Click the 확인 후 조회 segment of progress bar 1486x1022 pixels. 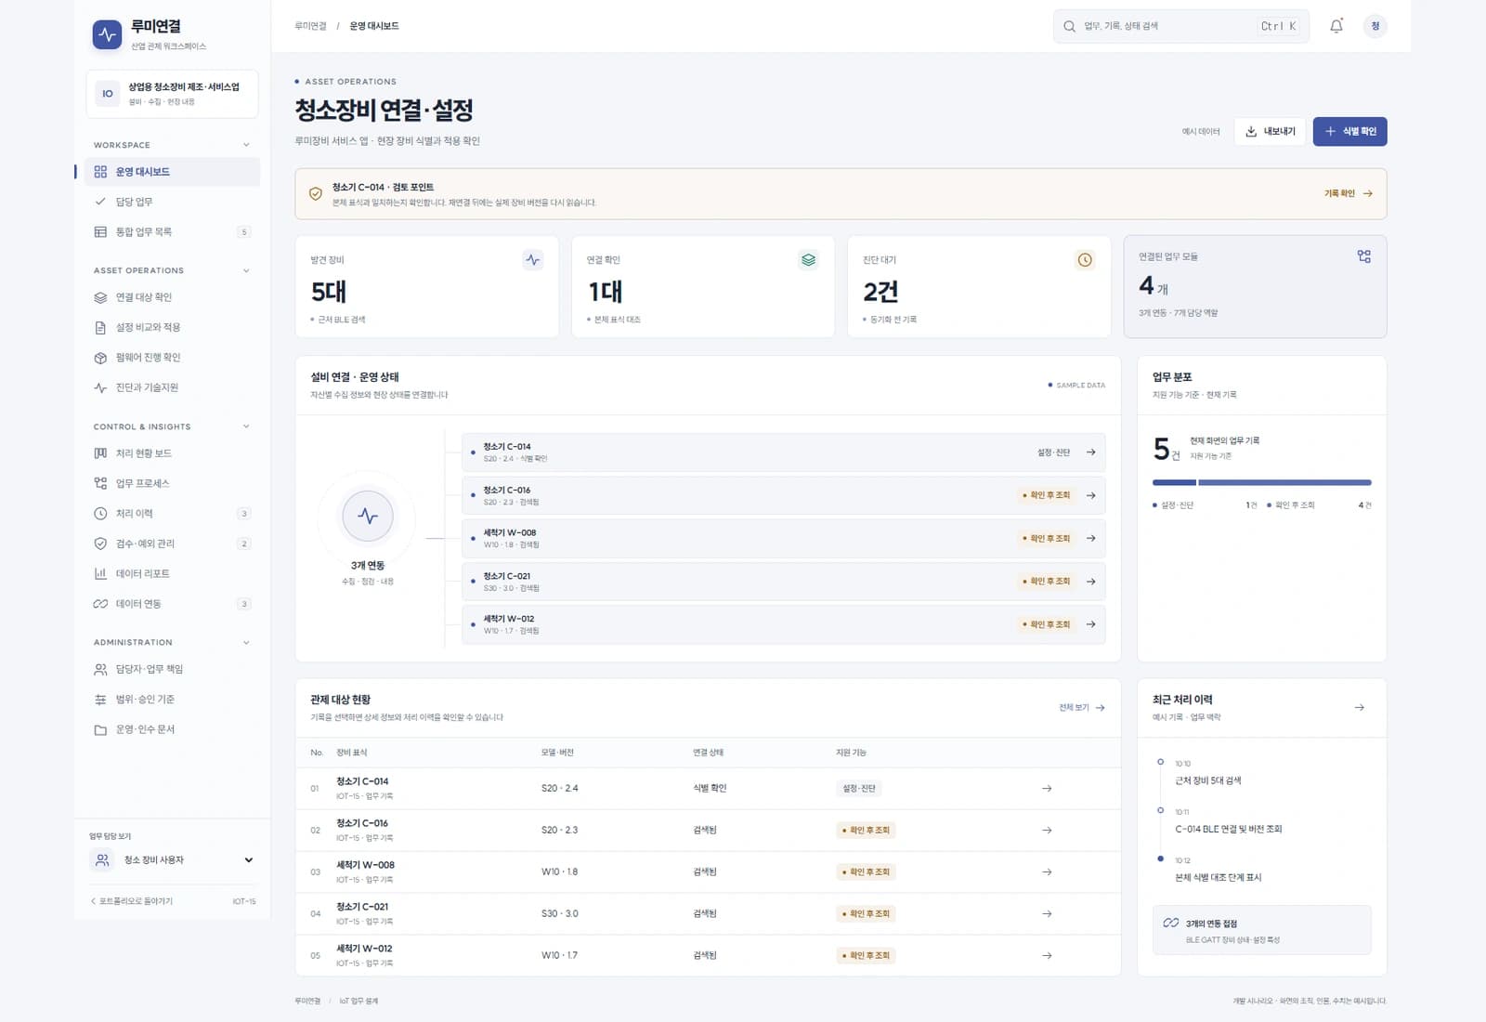1284,482
